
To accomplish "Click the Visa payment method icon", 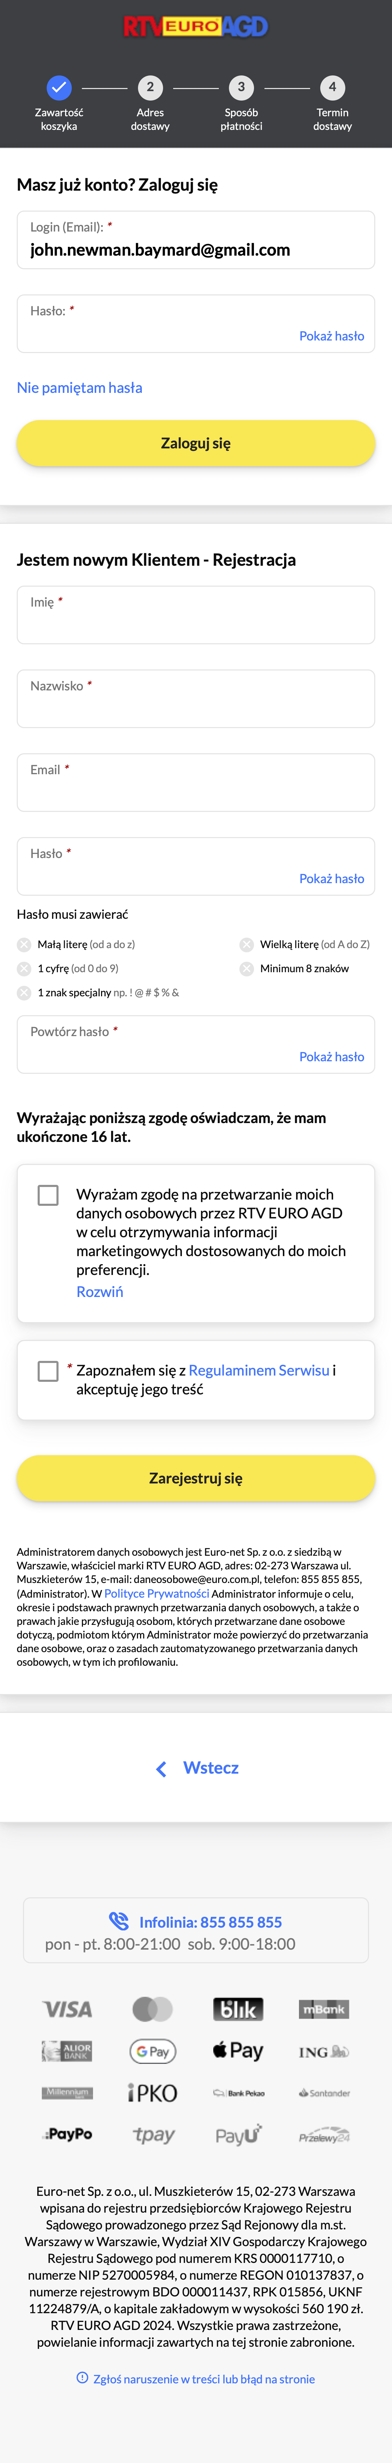I will [x=67, y=2008].
